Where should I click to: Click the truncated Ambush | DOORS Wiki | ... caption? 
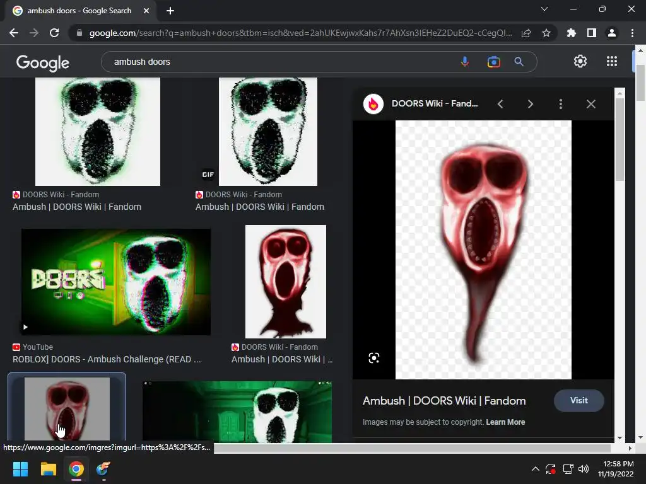click(282, 359)
